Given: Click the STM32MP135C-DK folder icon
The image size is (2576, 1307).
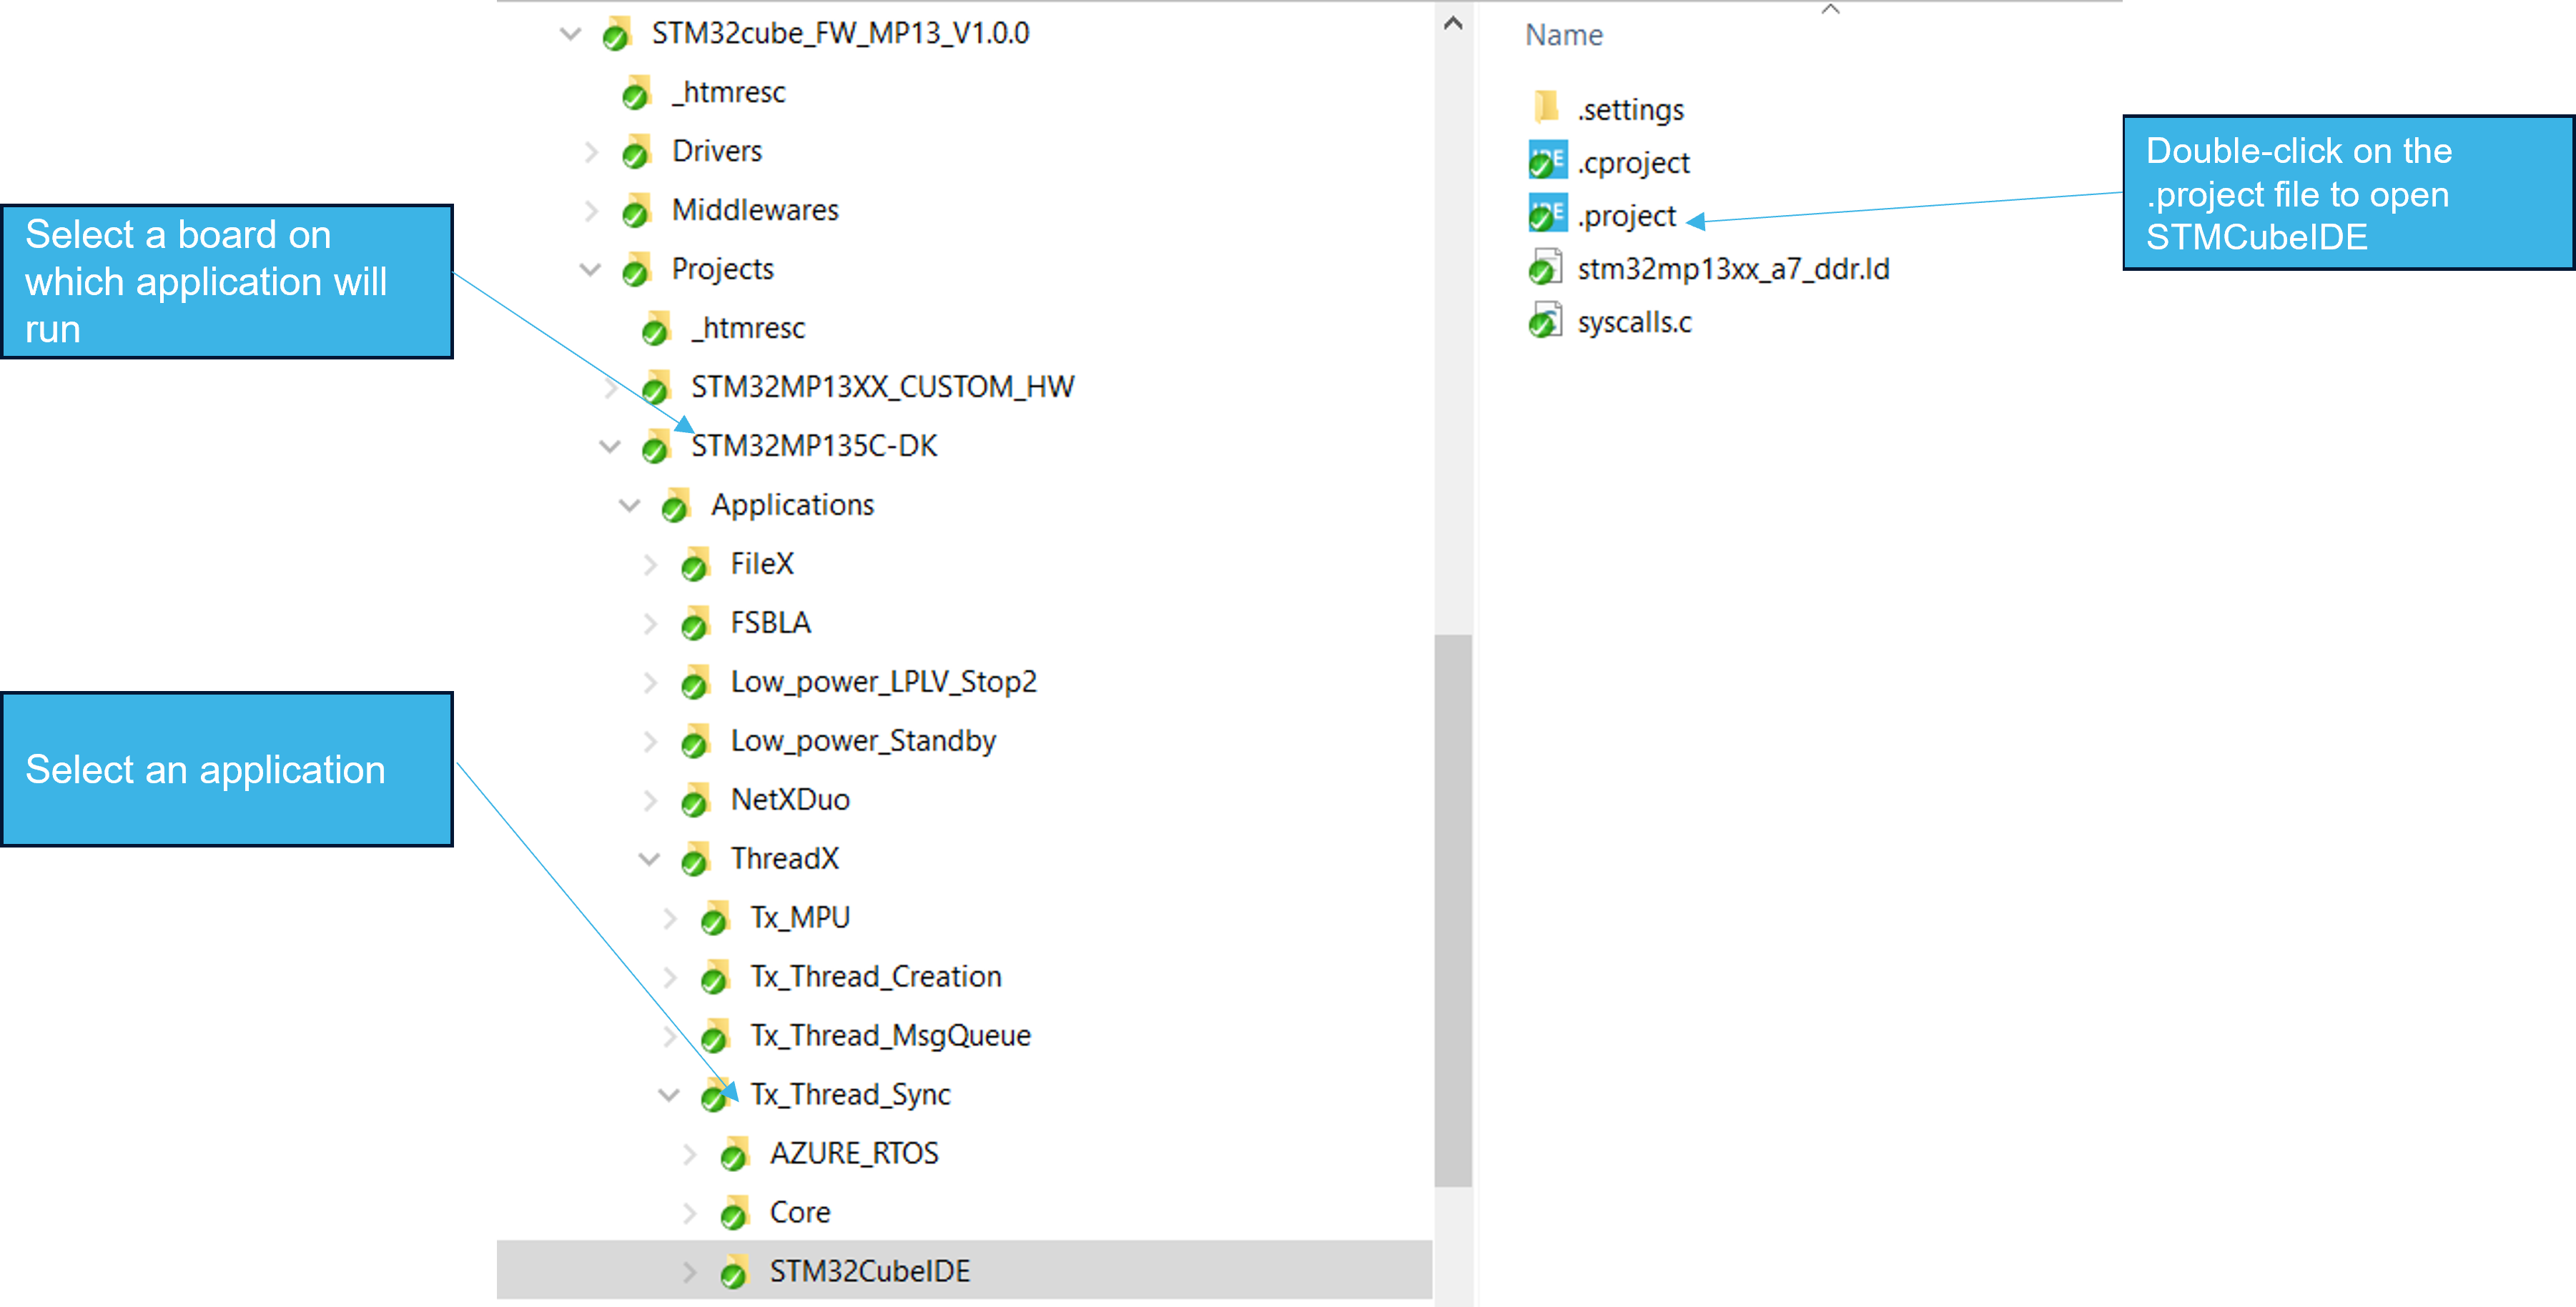Looking at the screenshot, I should click(656, 447).
